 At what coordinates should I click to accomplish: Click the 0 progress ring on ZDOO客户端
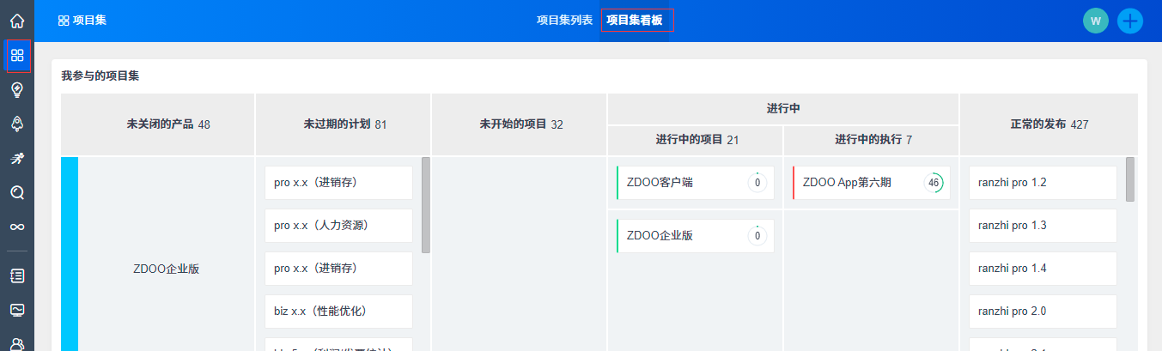pyautogui.click(x=757, y=183)
